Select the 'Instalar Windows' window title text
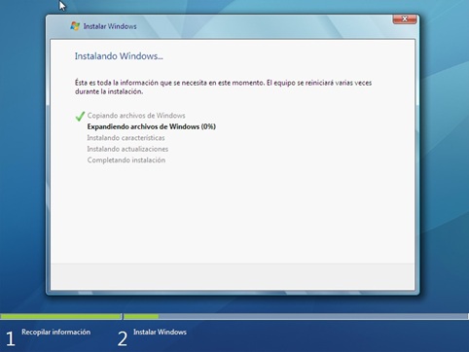The image size is (469, 352). pyautogui.click(x=110, y=26)
